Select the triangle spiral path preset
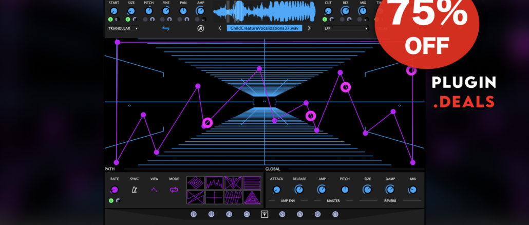Viewport: 529px width, 225px height. [252, 197]
